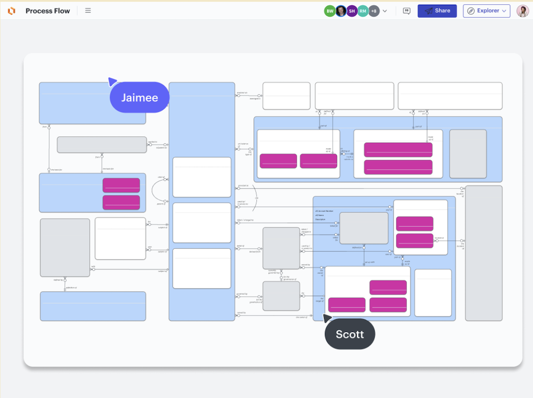Click the teal RM collaborator avatar
The width and height of the screenshot is (533, 398).
(363, 11)
